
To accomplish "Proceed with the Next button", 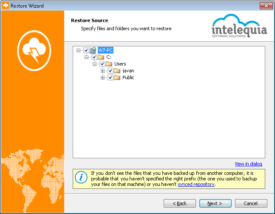I will pyautogui.click(x=215, y=203).
